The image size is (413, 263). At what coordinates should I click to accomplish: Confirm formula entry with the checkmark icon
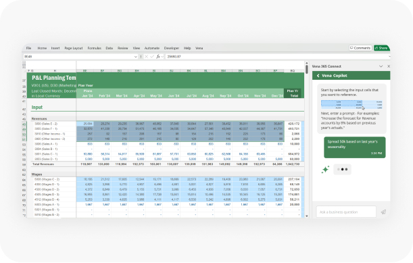[152, 57]
